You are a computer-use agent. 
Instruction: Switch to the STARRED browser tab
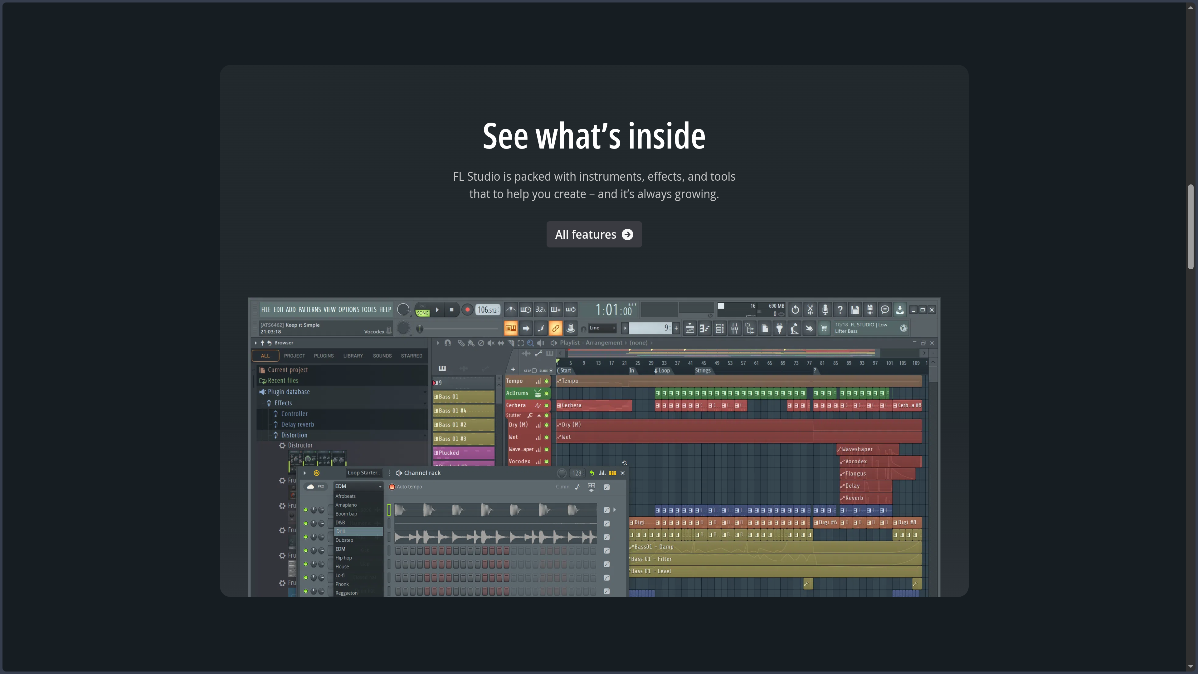[x=412, y=356]
